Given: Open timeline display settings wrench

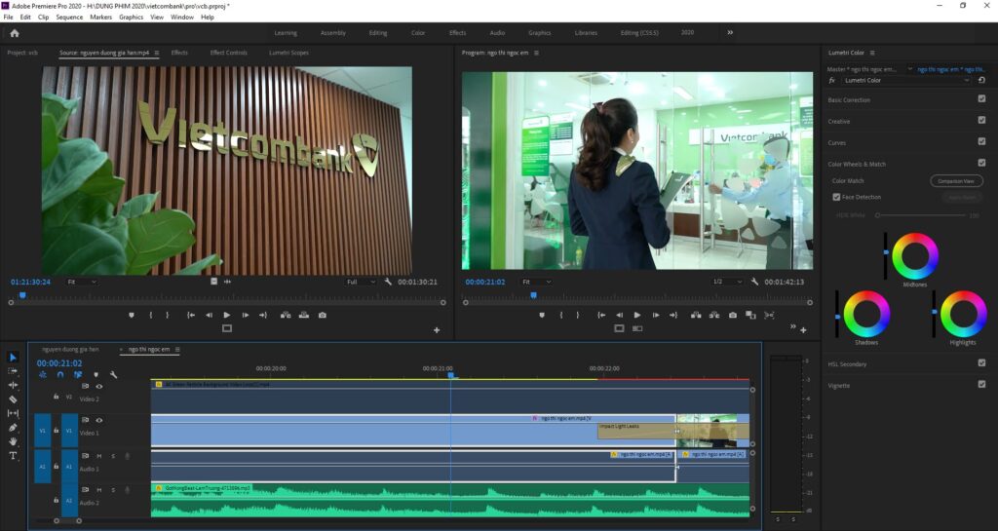Looking at the screenshot, I should click(x=113, y=375).
